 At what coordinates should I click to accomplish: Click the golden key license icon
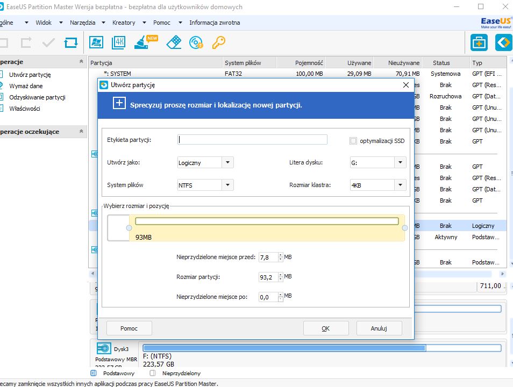tap(218, 42)
